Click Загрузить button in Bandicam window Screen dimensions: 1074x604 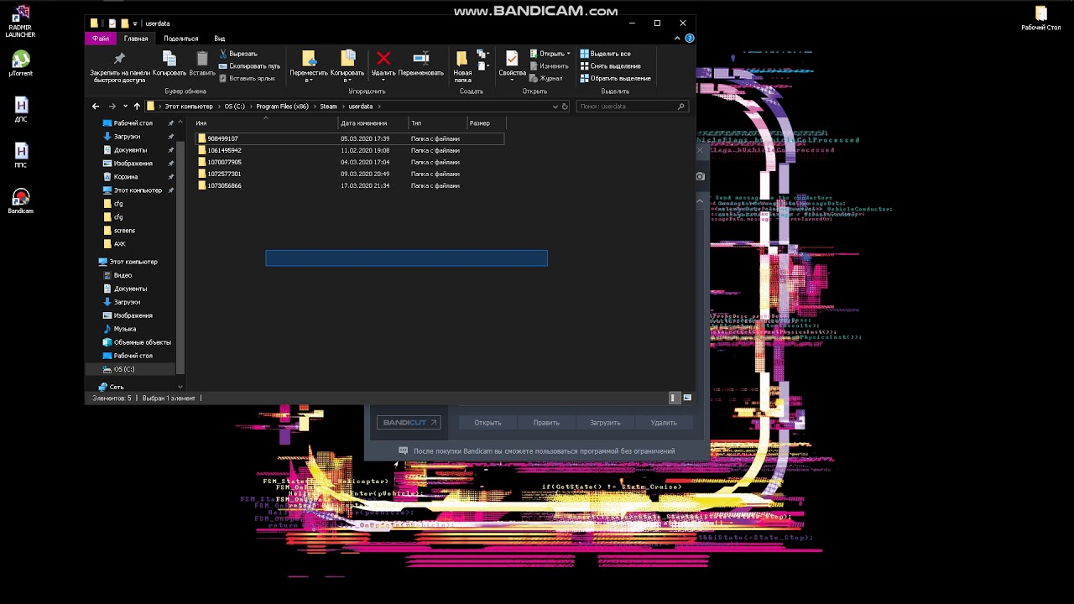pos(605,423)
